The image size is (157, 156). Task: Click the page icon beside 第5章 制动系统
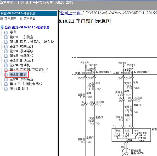[6, 60]
